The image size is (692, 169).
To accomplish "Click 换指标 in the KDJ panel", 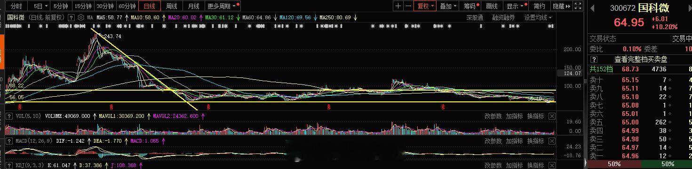I will click(x=535, y=165).
